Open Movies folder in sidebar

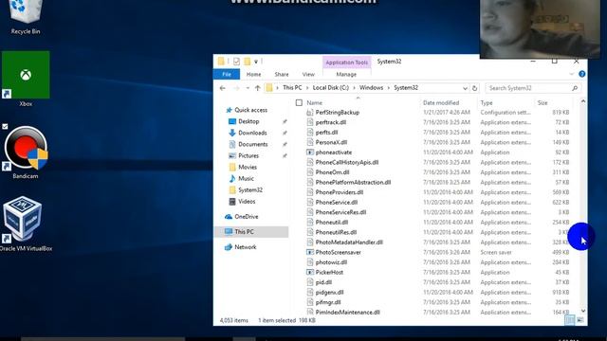pos(243,167)
